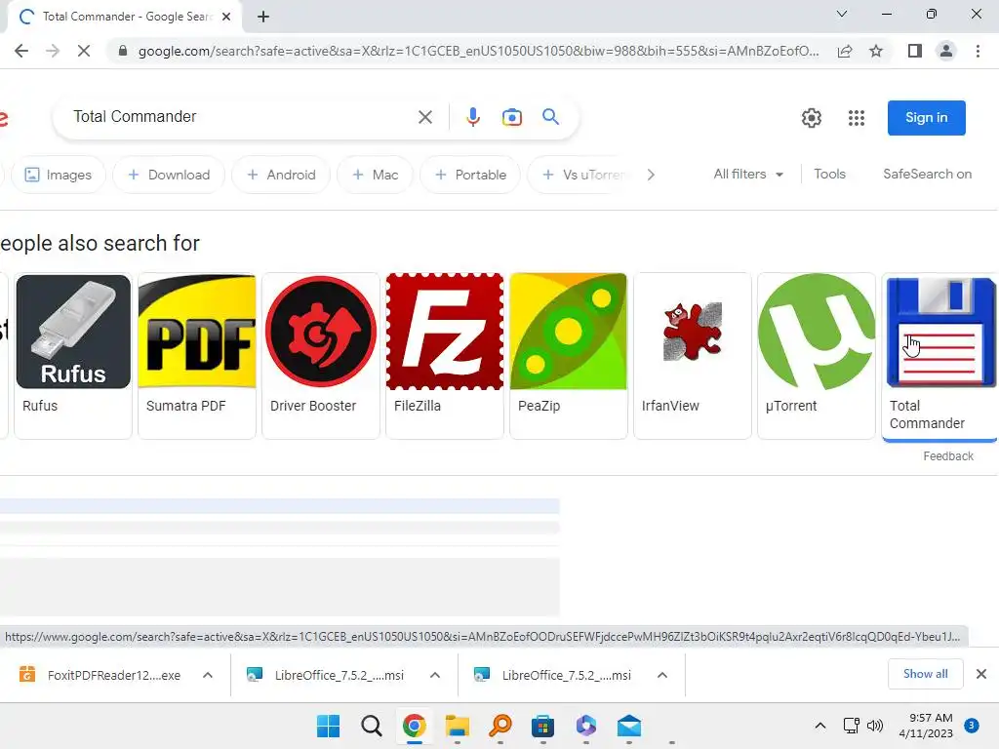The image size is (999, 749).
Task: Open Google quick settings gear
Action: 811,118
